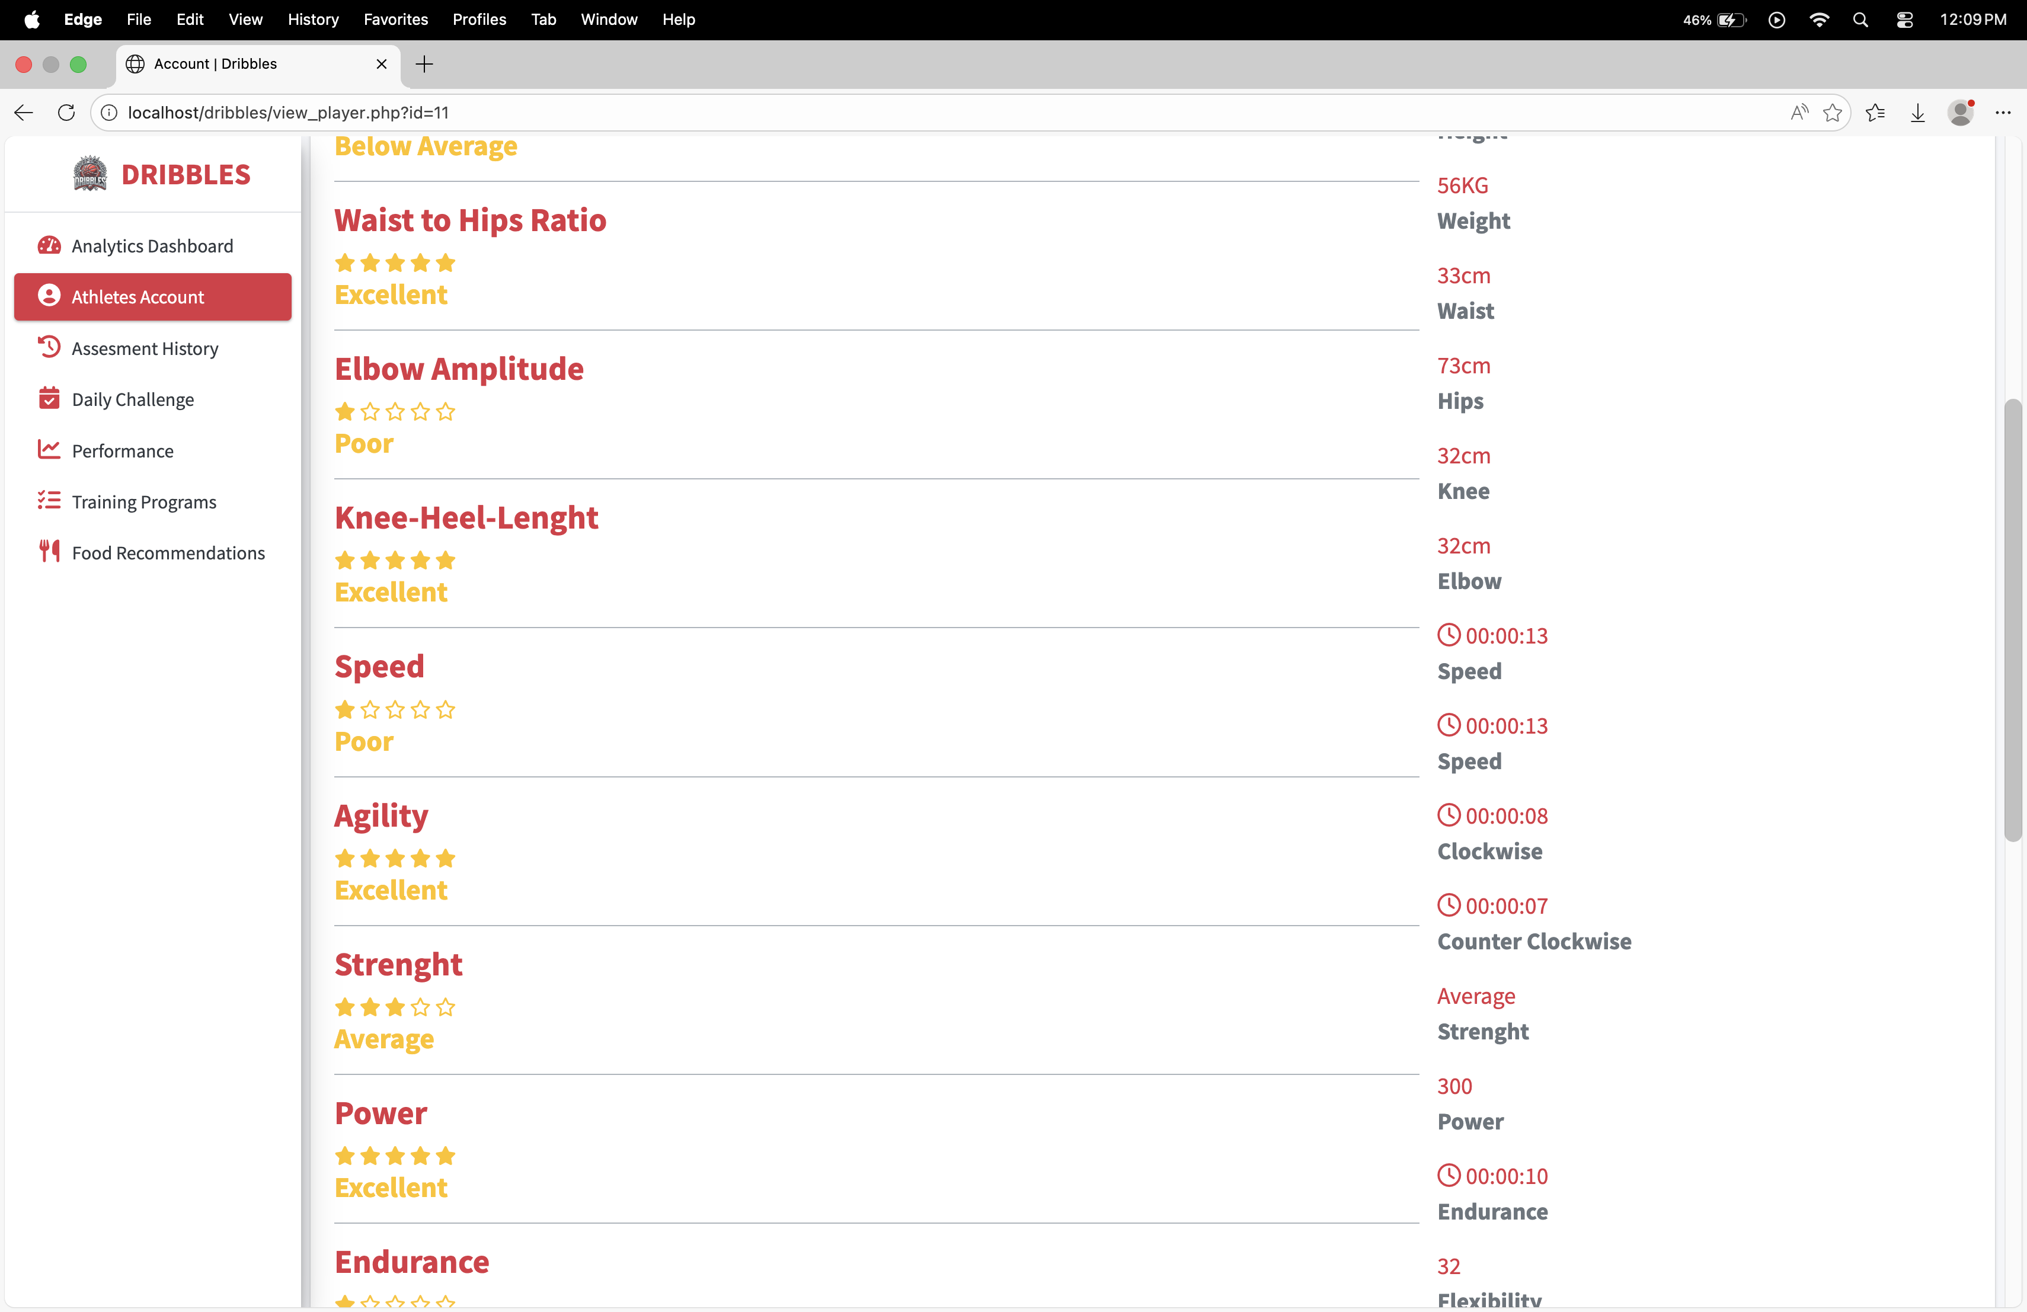2027x1312 pixels.
Task: Click the Assesment History clock icon
Action: pyautogui.click(x=49, y=347)
